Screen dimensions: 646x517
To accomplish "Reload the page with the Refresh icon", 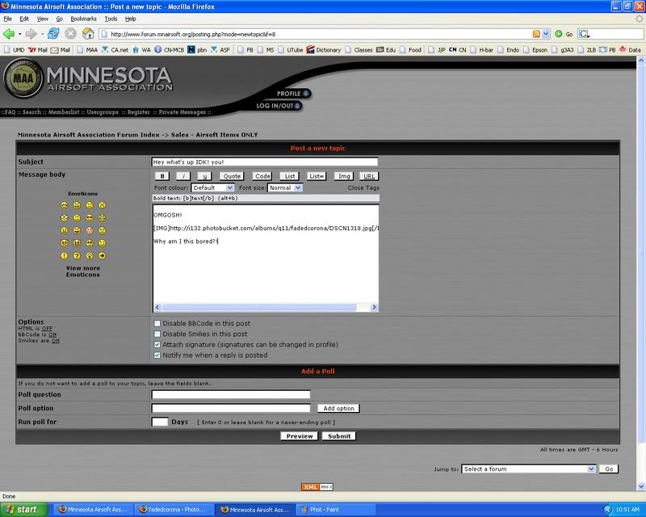I will 53,34.
